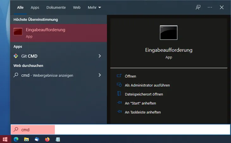231x143 pixels.
Task: Click the pin icon beside An Taskleiste anheften
Action: 119,112
